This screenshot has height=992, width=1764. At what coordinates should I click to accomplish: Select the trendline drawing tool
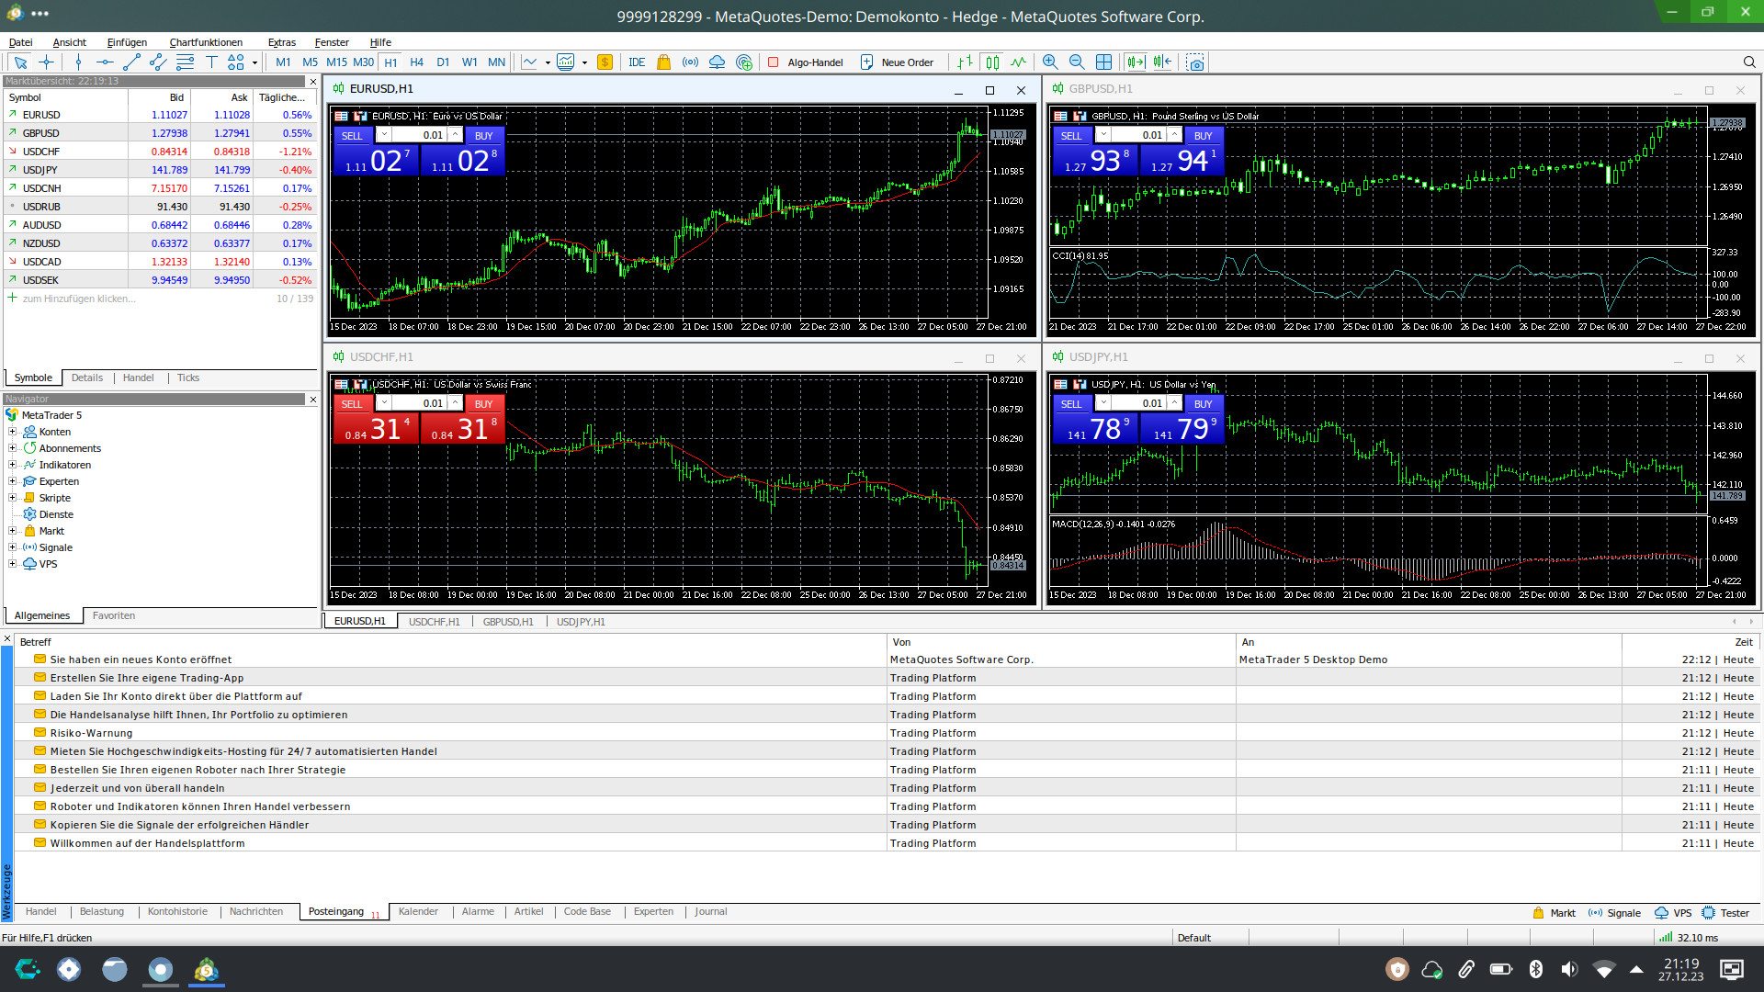(x=131, y=62)
